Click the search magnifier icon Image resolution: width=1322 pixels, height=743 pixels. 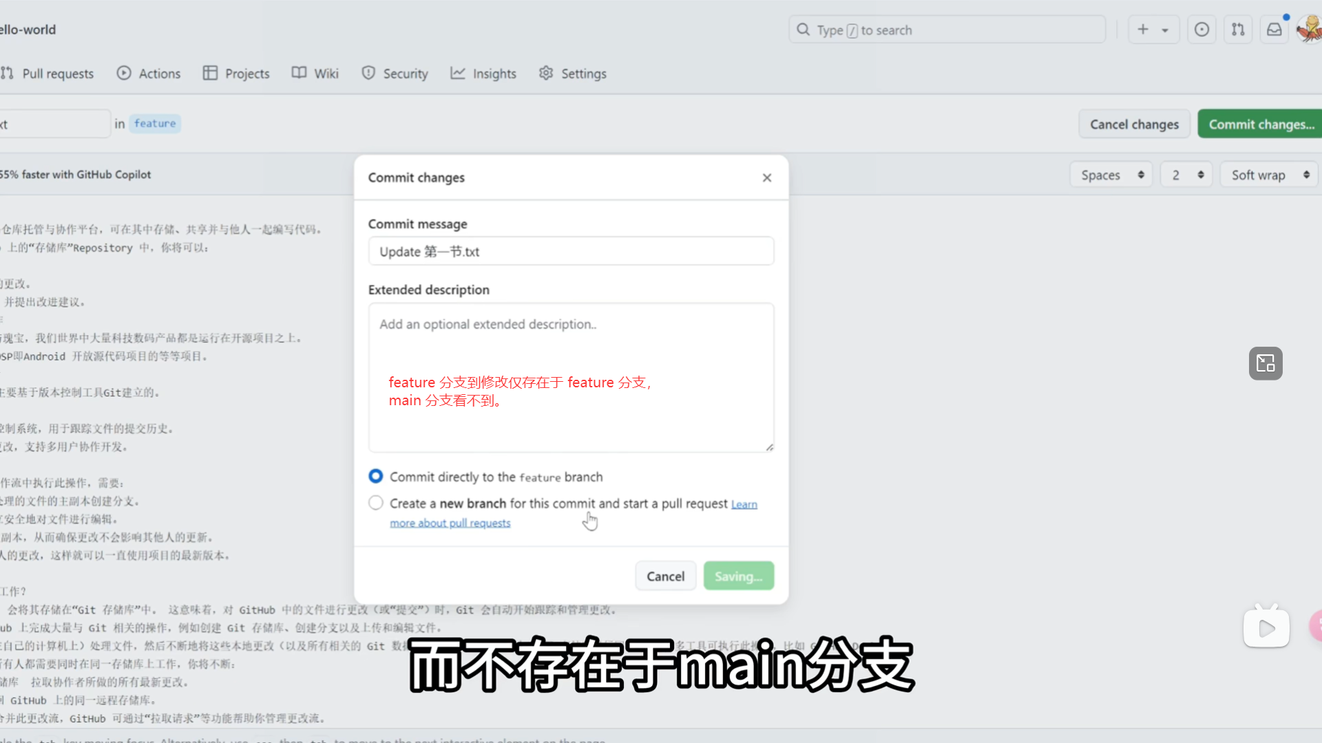pyautogui.click(x=803, y=30)
